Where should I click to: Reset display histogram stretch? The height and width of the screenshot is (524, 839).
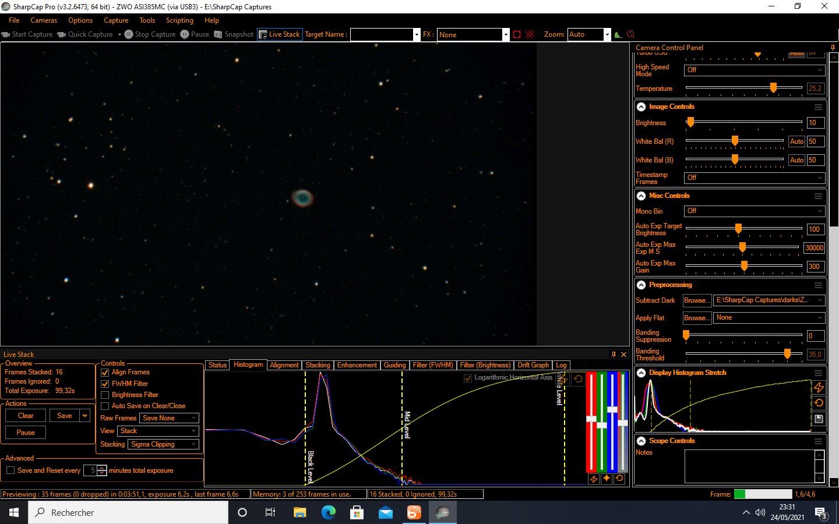click(819, 403)
